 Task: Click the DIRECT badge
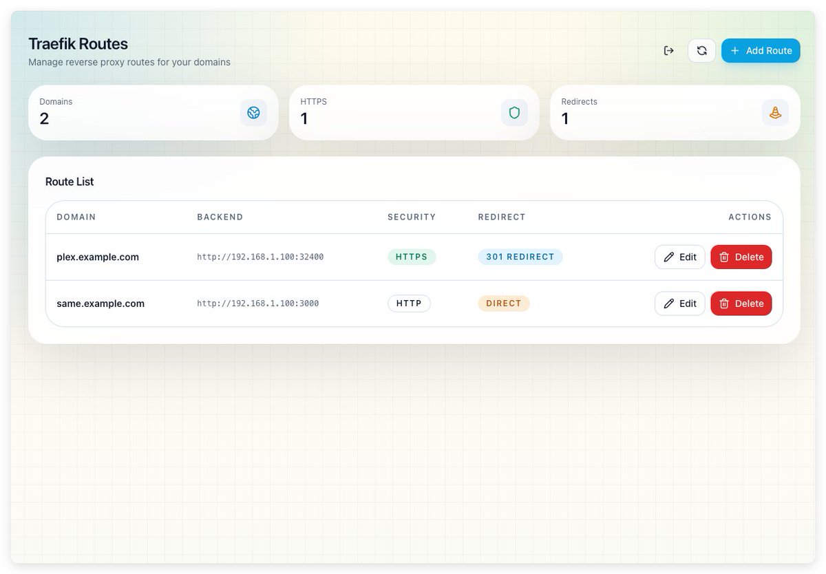(x=504, y=304)
